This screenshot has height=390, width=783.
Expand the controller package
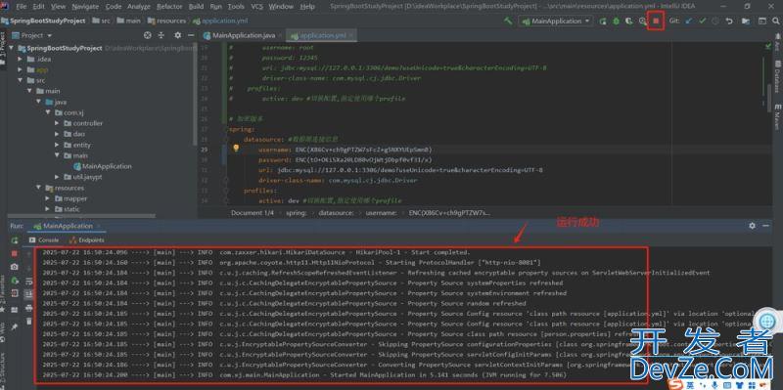coord(57,123)
